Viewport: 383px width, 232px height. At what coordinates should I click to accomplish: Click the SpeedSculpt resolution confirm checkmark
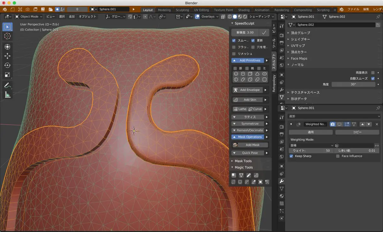(264, 33)
